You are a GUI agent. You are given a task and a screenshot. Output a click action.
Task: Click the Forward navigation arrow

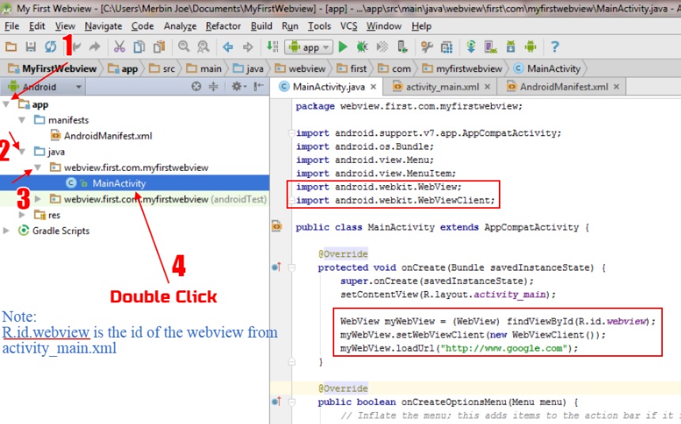(248, 47)
